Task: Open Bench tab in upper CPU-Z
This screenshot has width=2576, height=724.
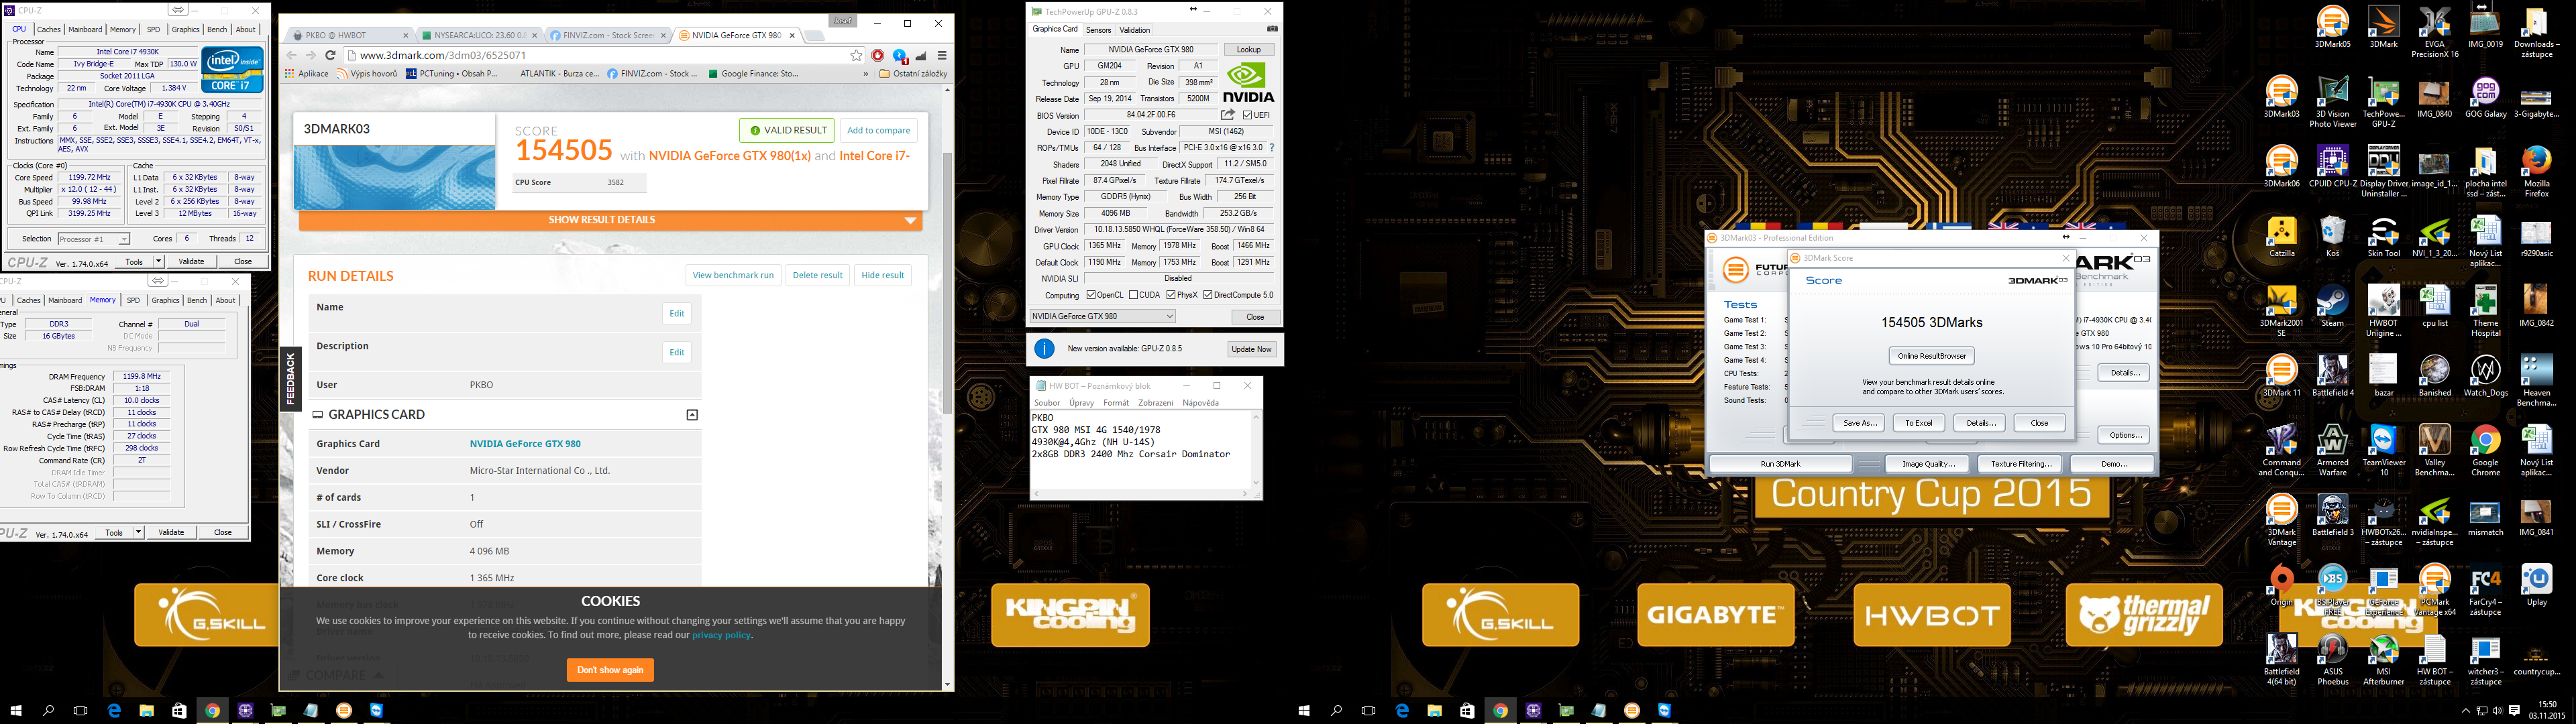Action: pyautogui.click(x=217, y=30)
